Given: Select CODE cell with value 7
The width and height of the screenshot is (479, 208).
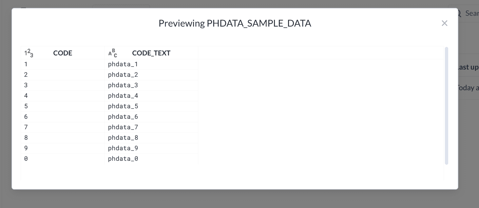Looking at the screenshot, I should [x=26, y=127].
